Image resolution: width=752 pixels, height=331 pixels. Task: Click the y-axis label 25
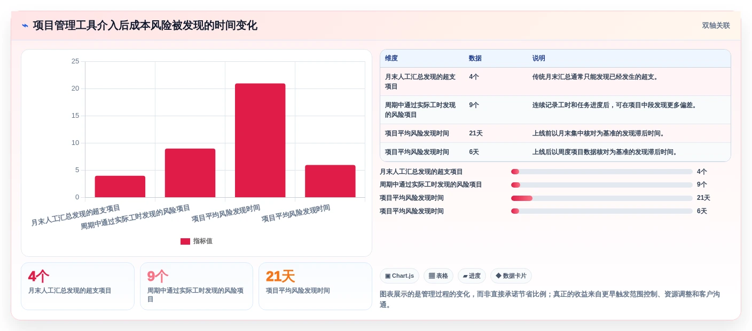[75, 61]
